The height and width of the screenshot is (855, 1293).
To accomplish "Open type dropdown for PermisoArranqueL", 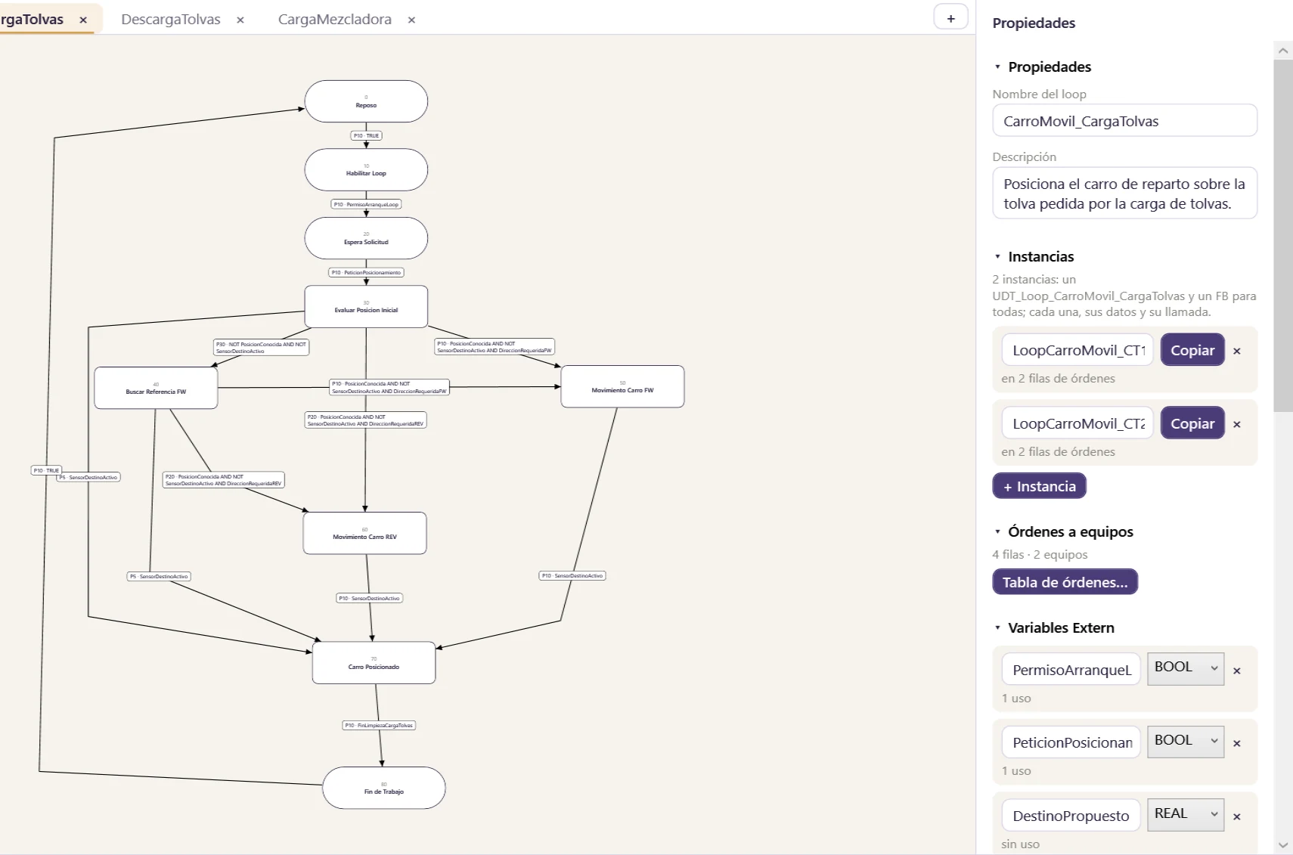I will coord(1185,668).
